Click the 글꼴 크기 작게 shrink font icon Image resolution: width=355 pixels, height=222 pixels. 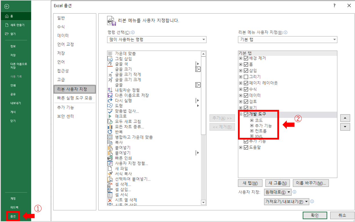click(110, 74)
